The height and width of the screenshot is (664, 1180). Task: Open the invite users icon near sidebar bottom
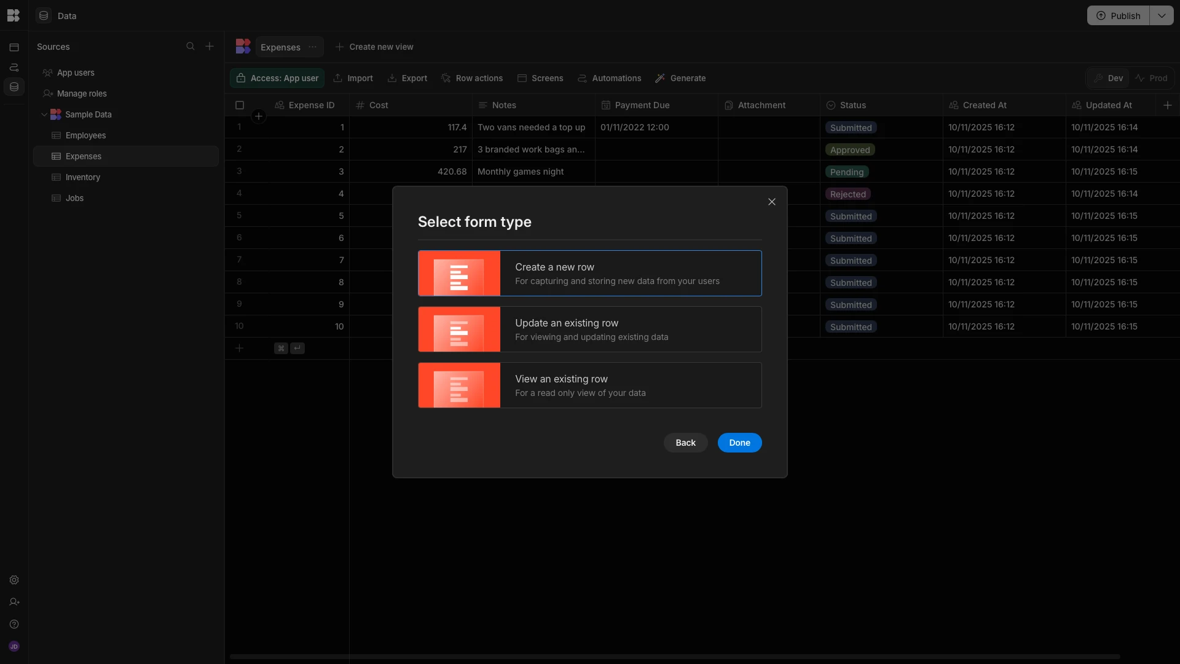(x=14, y=602)
